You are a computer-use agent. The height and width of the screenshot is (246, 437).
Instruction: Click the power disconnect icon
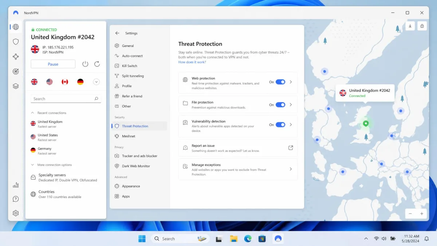[x=85, y=64]
